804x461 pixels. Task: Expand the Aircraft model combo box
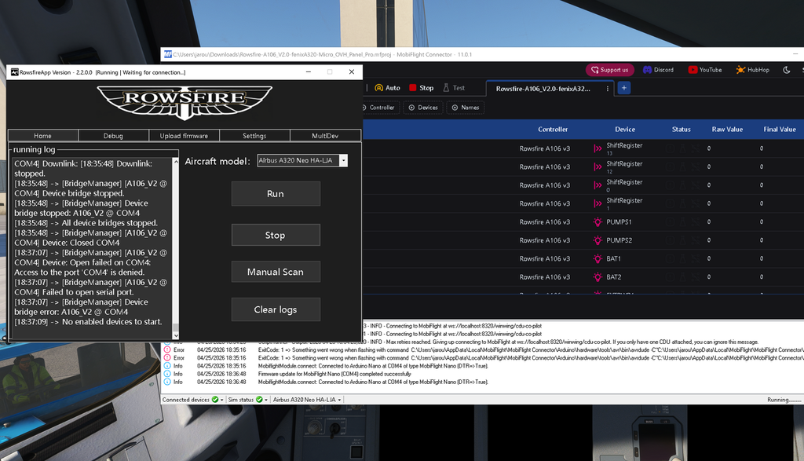pyautogui.click(x=344, y=160)
